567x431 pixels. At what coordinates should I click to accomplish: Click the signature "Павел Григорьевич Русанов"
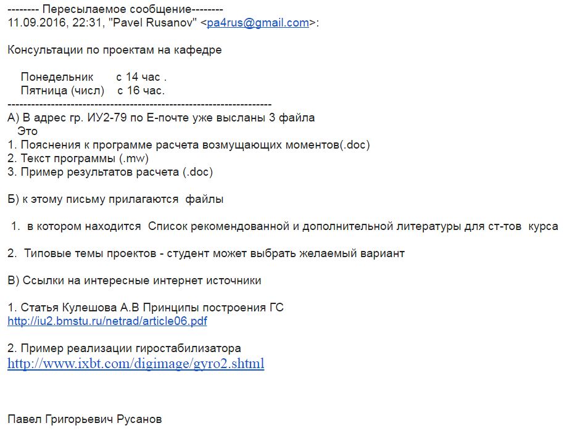click(x=85, y=419)
